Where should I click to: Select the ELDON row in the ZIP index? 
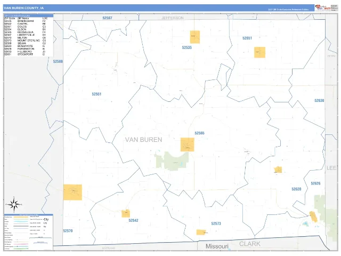point(26,29)
